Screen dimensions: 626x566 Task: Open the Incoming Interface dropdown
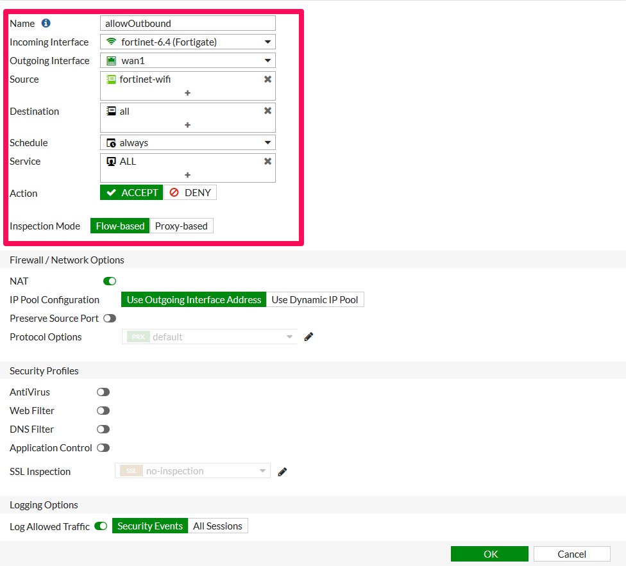point(188,42)
